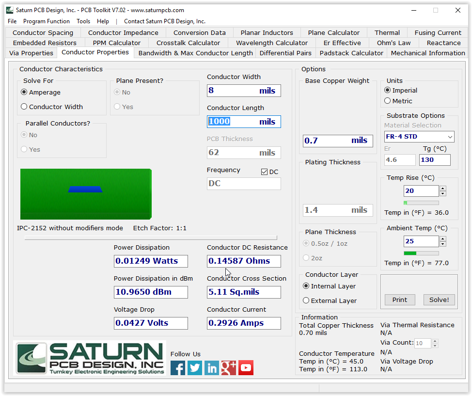Click the Conductor Width input field
This screenshot has width=472, height=396.
coord(244,91)
